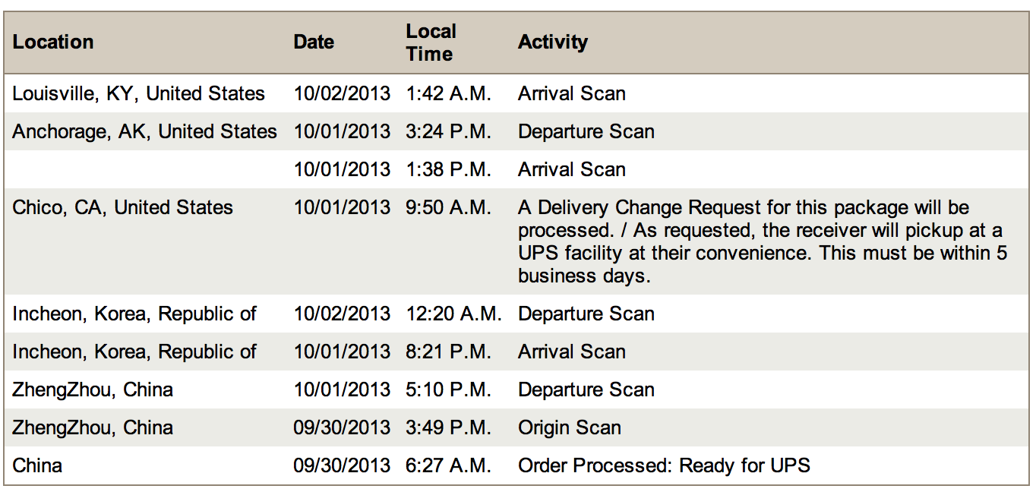The image size is (1036, 492).
Task: Select the 9:50 A.M. time cell
Action: 448,208
